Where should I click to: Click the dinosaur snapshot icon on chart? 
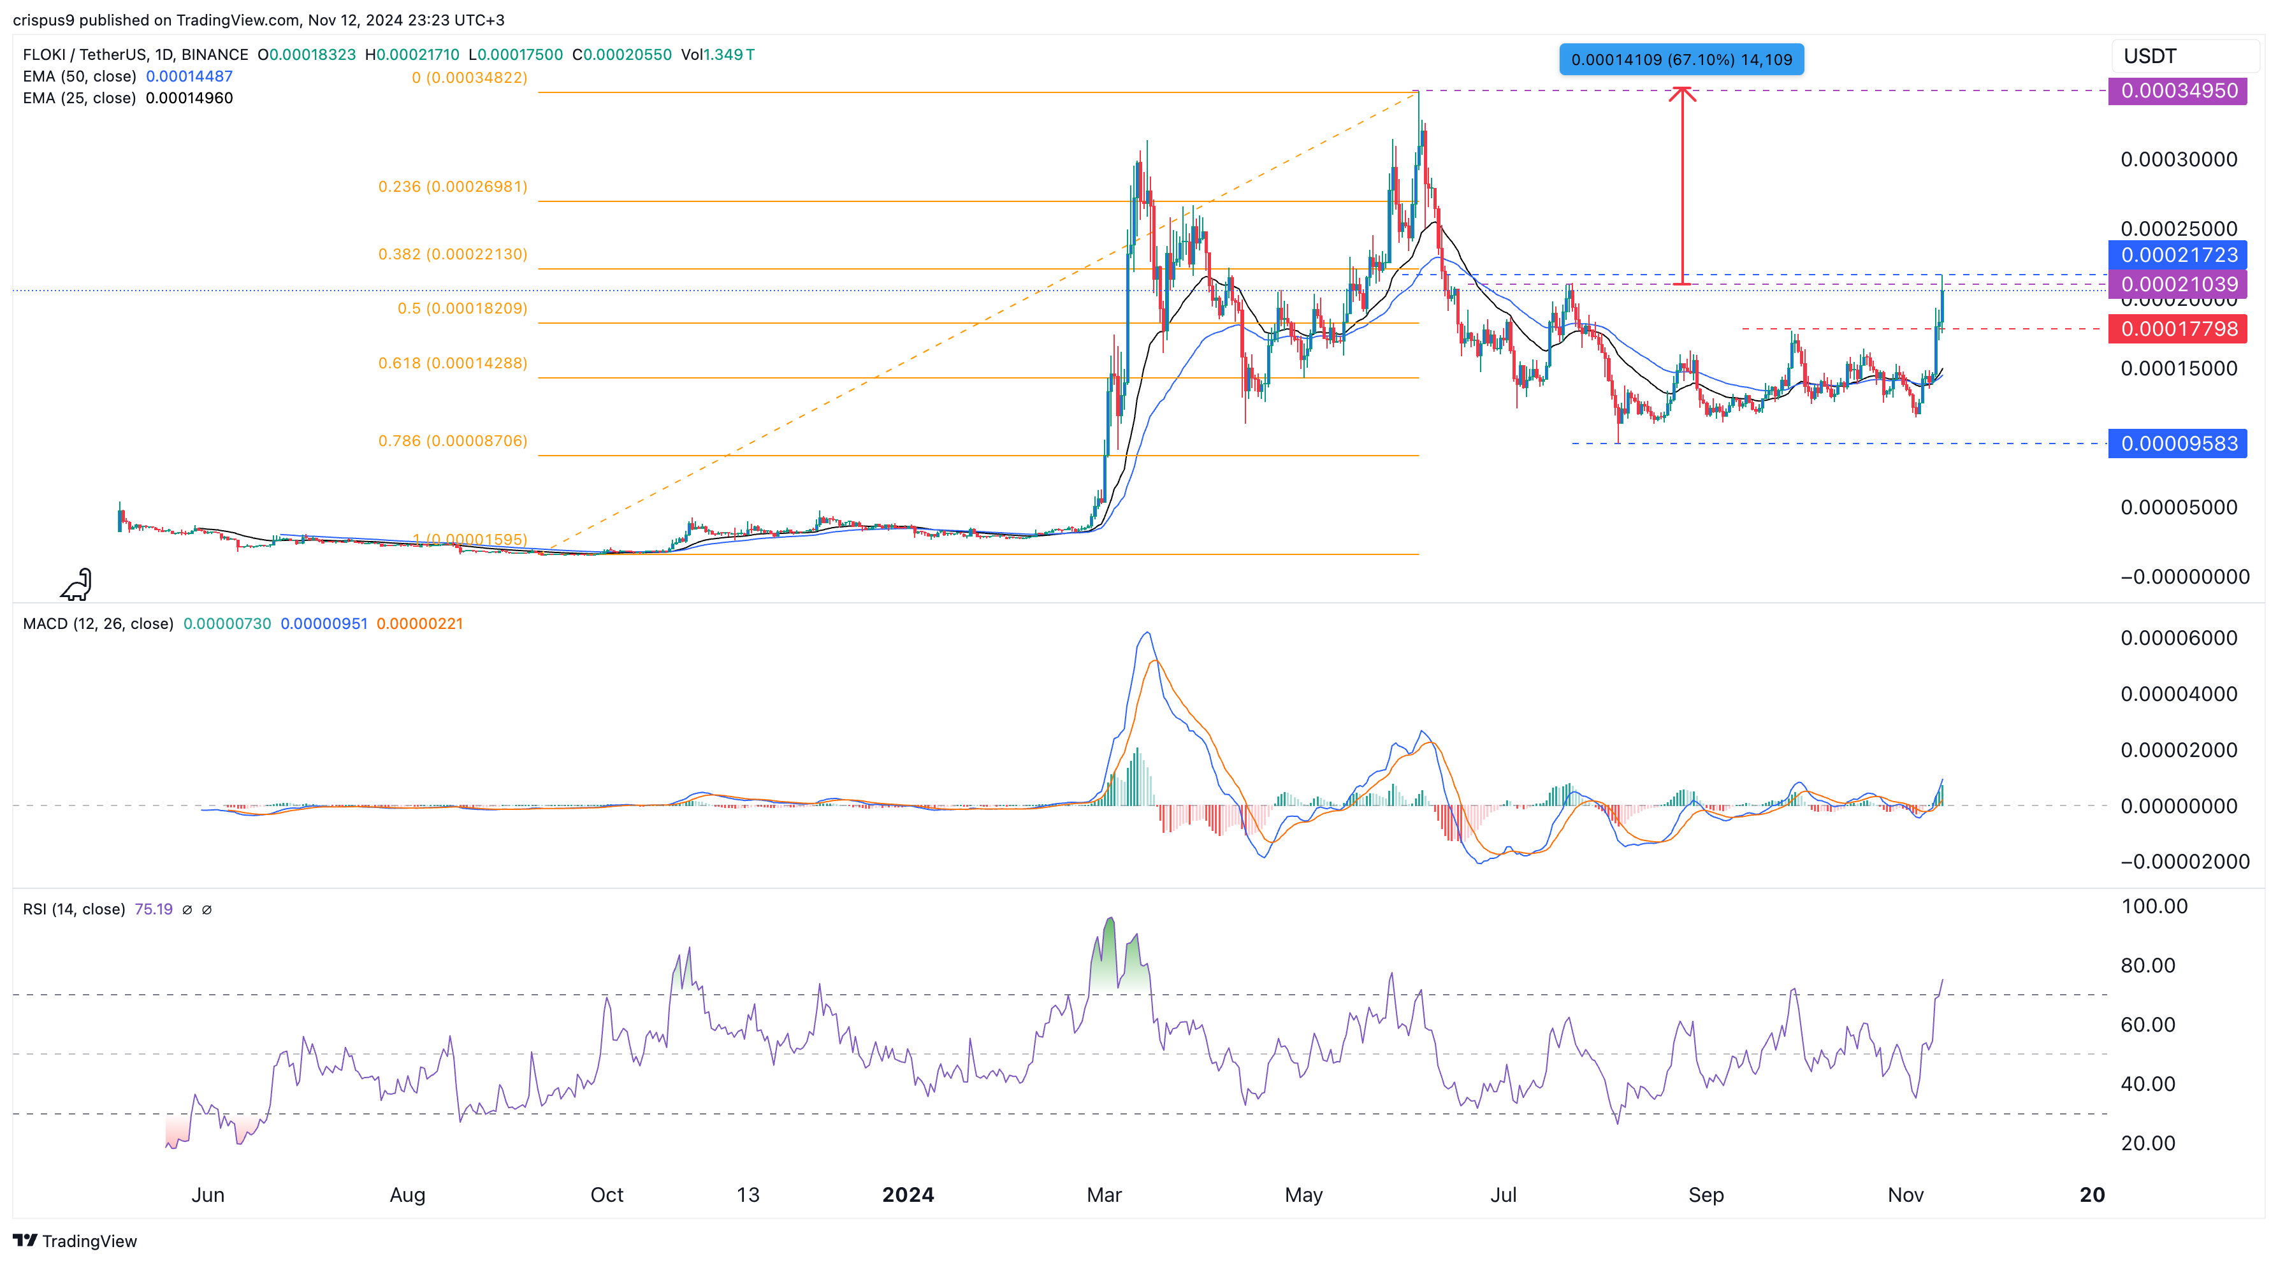pyautogui.click(x=76, y=583)
